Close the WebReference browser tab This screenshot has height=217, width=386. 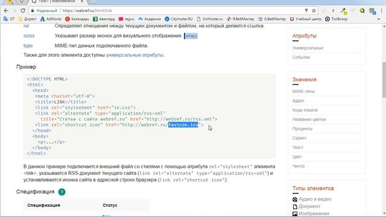82,1
